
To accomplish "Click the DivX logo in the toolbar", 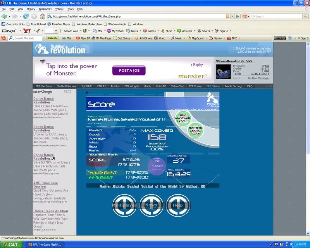I will point(9,31).
